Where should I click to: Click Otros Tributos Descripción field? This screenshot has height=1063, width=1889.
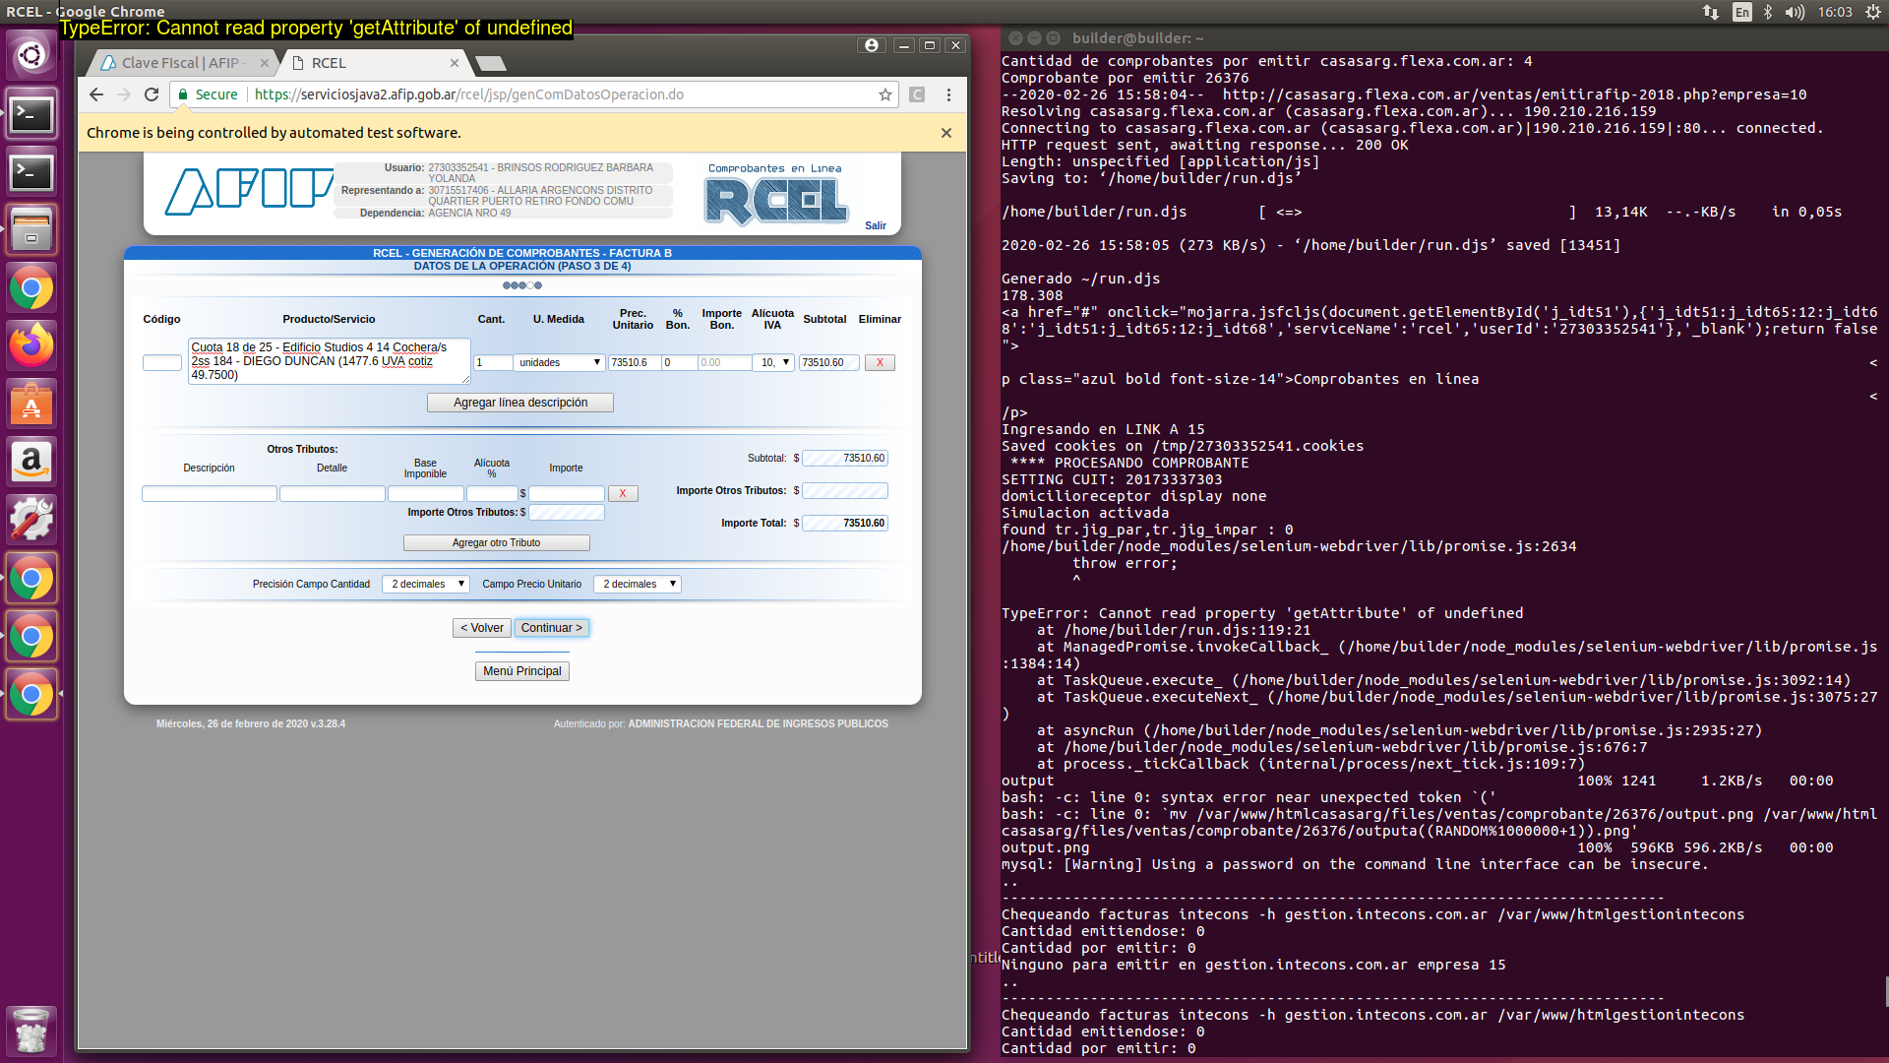[210, 493]
